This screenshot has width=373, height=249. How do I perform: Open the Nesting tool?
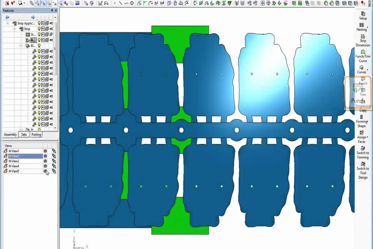click(x=362, y=27)
